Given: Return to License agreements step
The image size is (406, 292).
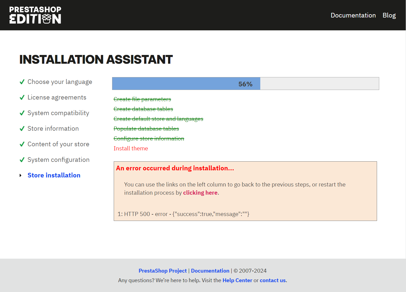Looking at the screenshot, I should coord(57,97).
